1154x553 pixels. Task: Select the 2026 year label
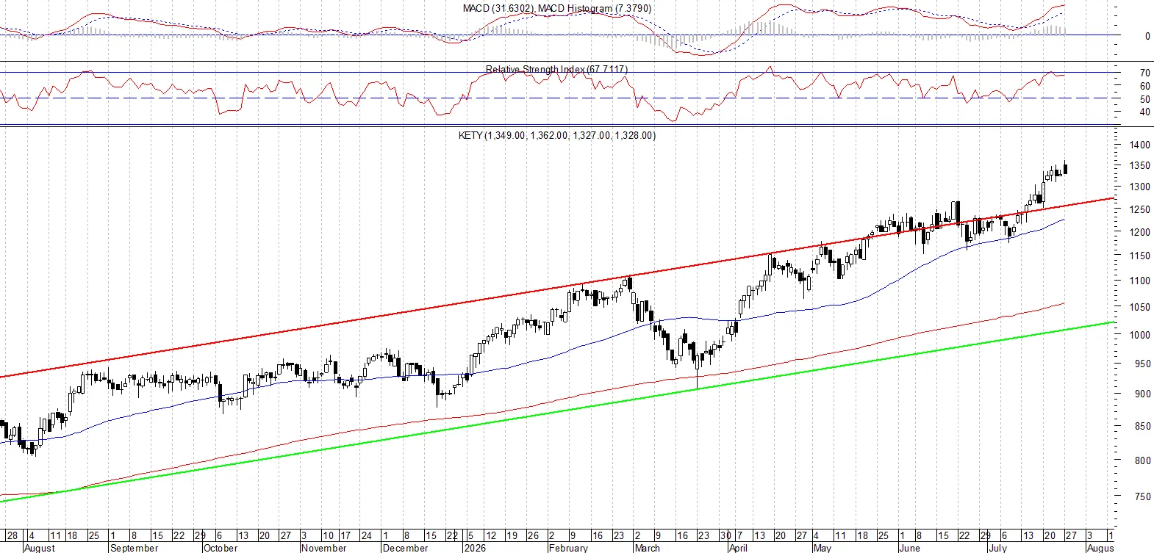[475, 548]
